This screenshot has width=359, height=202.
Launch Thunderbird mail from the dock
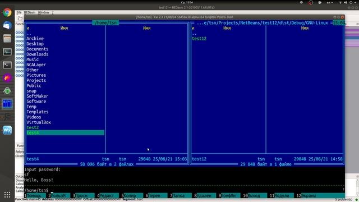pos(7,25)
